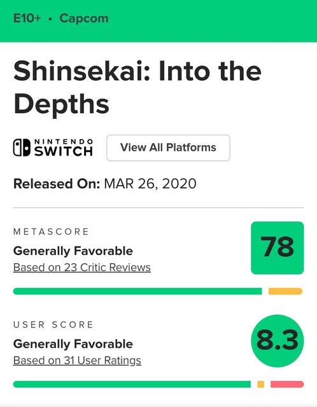Image resolution: width=317 pixels, height=407 pixels.
Task: Open the View All Platforms button
Action: click(x=168, y=148)
